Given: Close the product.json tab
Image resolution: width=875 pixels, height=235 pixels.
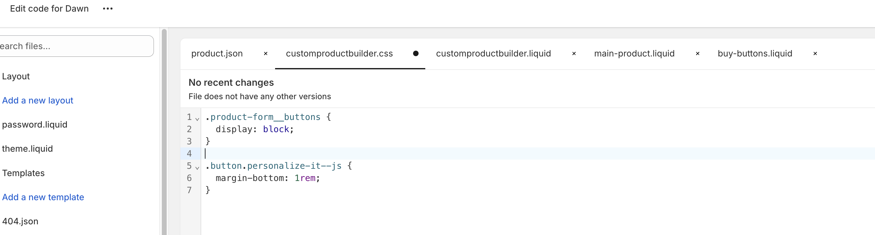Looking at the screenshot, I should (266, 54).
